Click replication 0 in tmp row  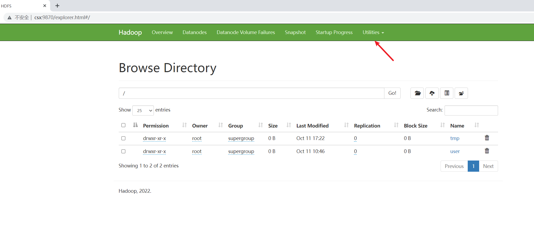click(x=355, y=138)
